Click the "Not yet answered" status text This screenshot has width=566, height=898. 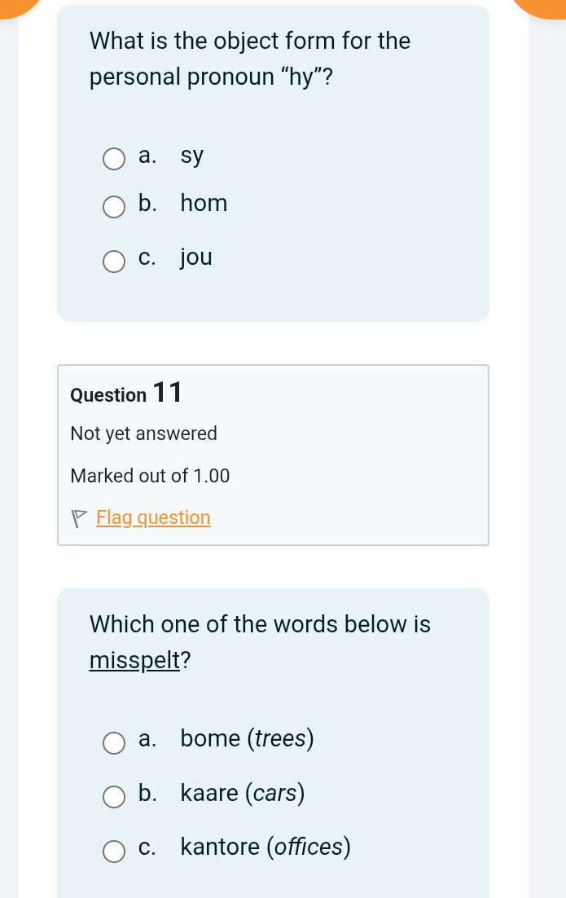144,434
